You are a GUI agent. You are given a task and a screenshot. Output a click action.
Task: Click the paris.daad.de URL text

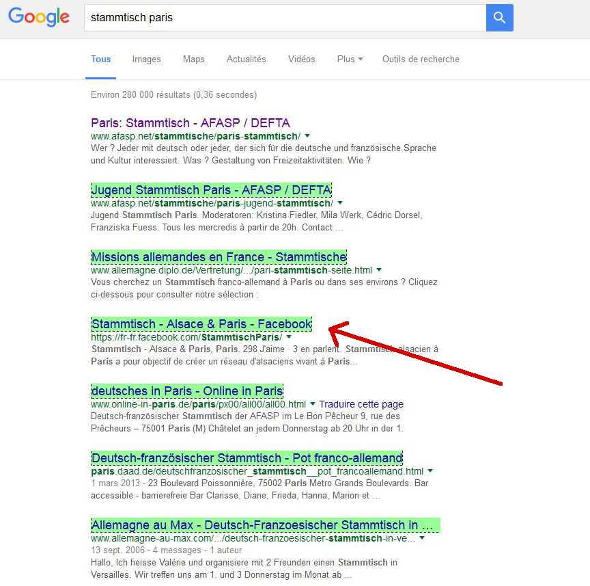[257, 471]
